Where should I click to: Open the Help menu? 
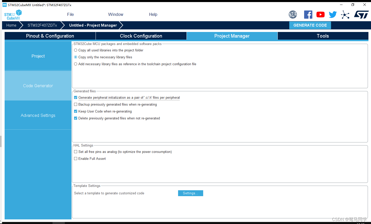click(x=153, y=15)
